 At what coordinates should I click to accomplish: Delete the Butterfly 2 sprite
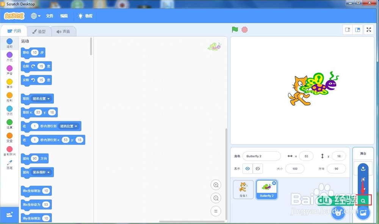click(x=274, y=183)
